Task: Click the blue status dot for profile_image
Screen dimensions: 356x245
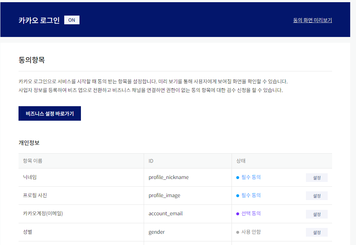Action: [x=238, y=196]
